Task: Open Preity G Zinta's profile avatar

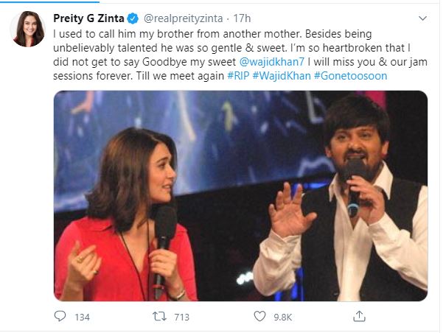Action: (27, 29)
